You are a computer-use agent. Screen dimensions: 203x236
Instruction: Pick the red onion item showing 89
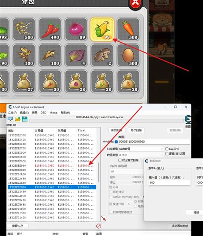click(76, 29)
